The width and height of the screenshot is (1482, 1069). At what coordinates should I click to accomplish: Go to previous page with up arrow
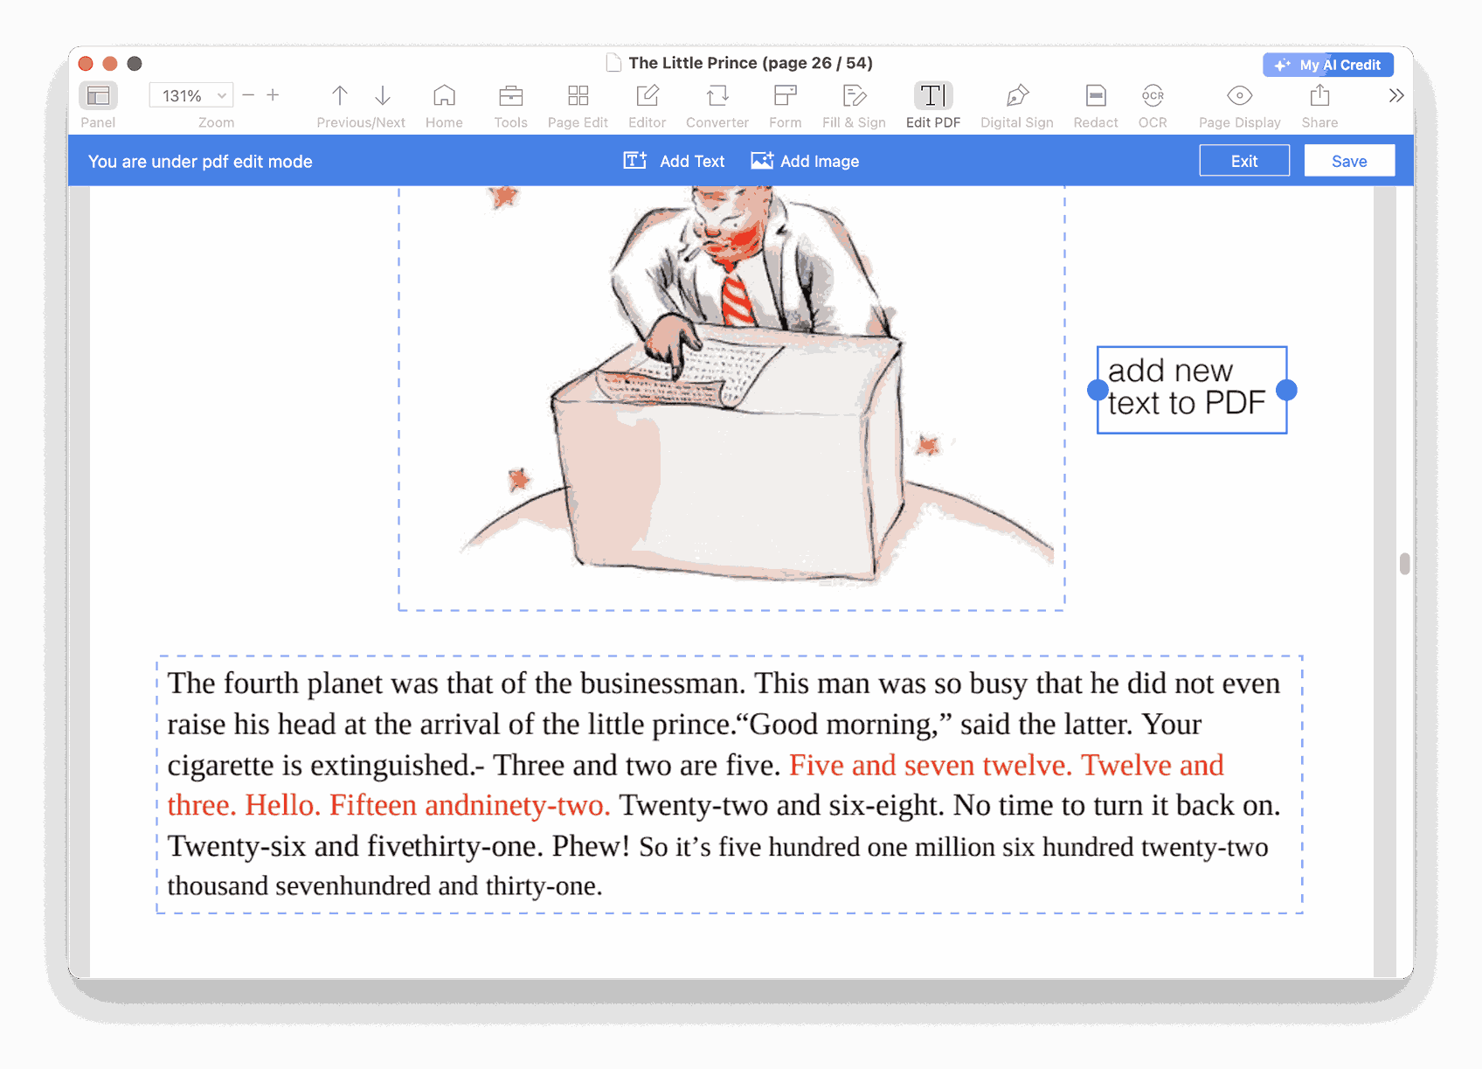[x=340, y=95]
